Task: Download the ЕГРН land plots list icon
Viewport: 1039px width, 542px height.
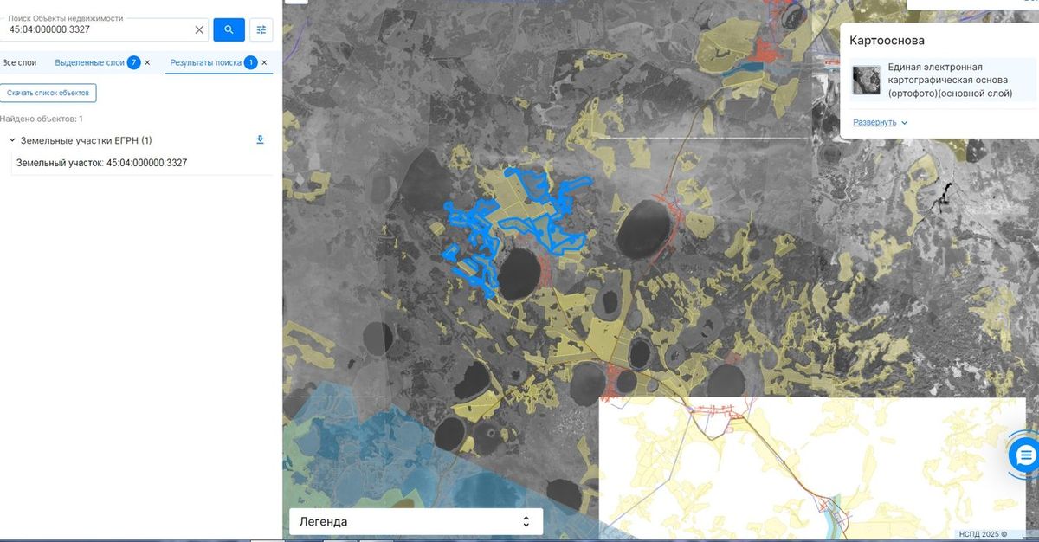Action: (260, 139)
